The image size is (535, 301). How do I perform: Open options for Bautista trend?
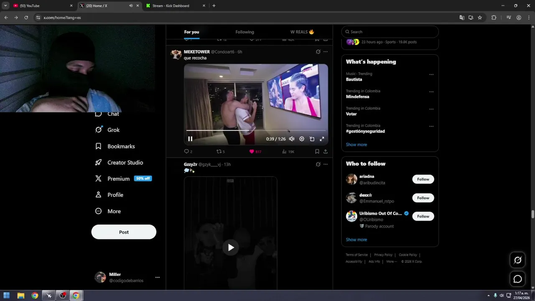pos(431,74)
